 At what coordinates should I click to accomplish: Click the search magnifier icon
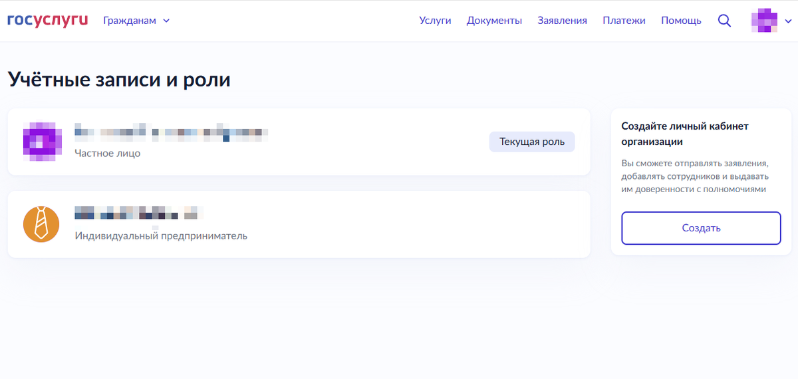click(725, 21)
